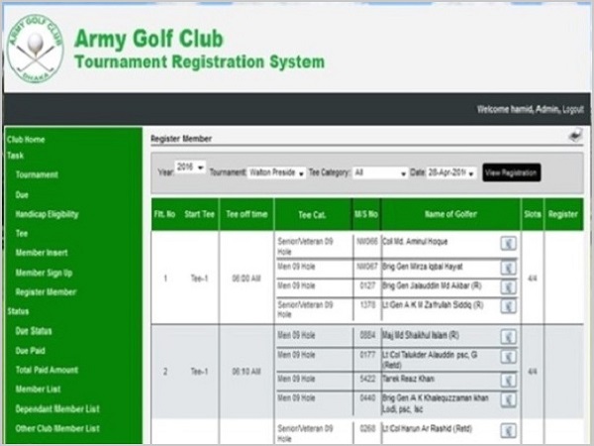Viewport: 594px width, 446px height.
Task: Click the Slots column header
Action: pyautogui.click(x=533, y=214)
